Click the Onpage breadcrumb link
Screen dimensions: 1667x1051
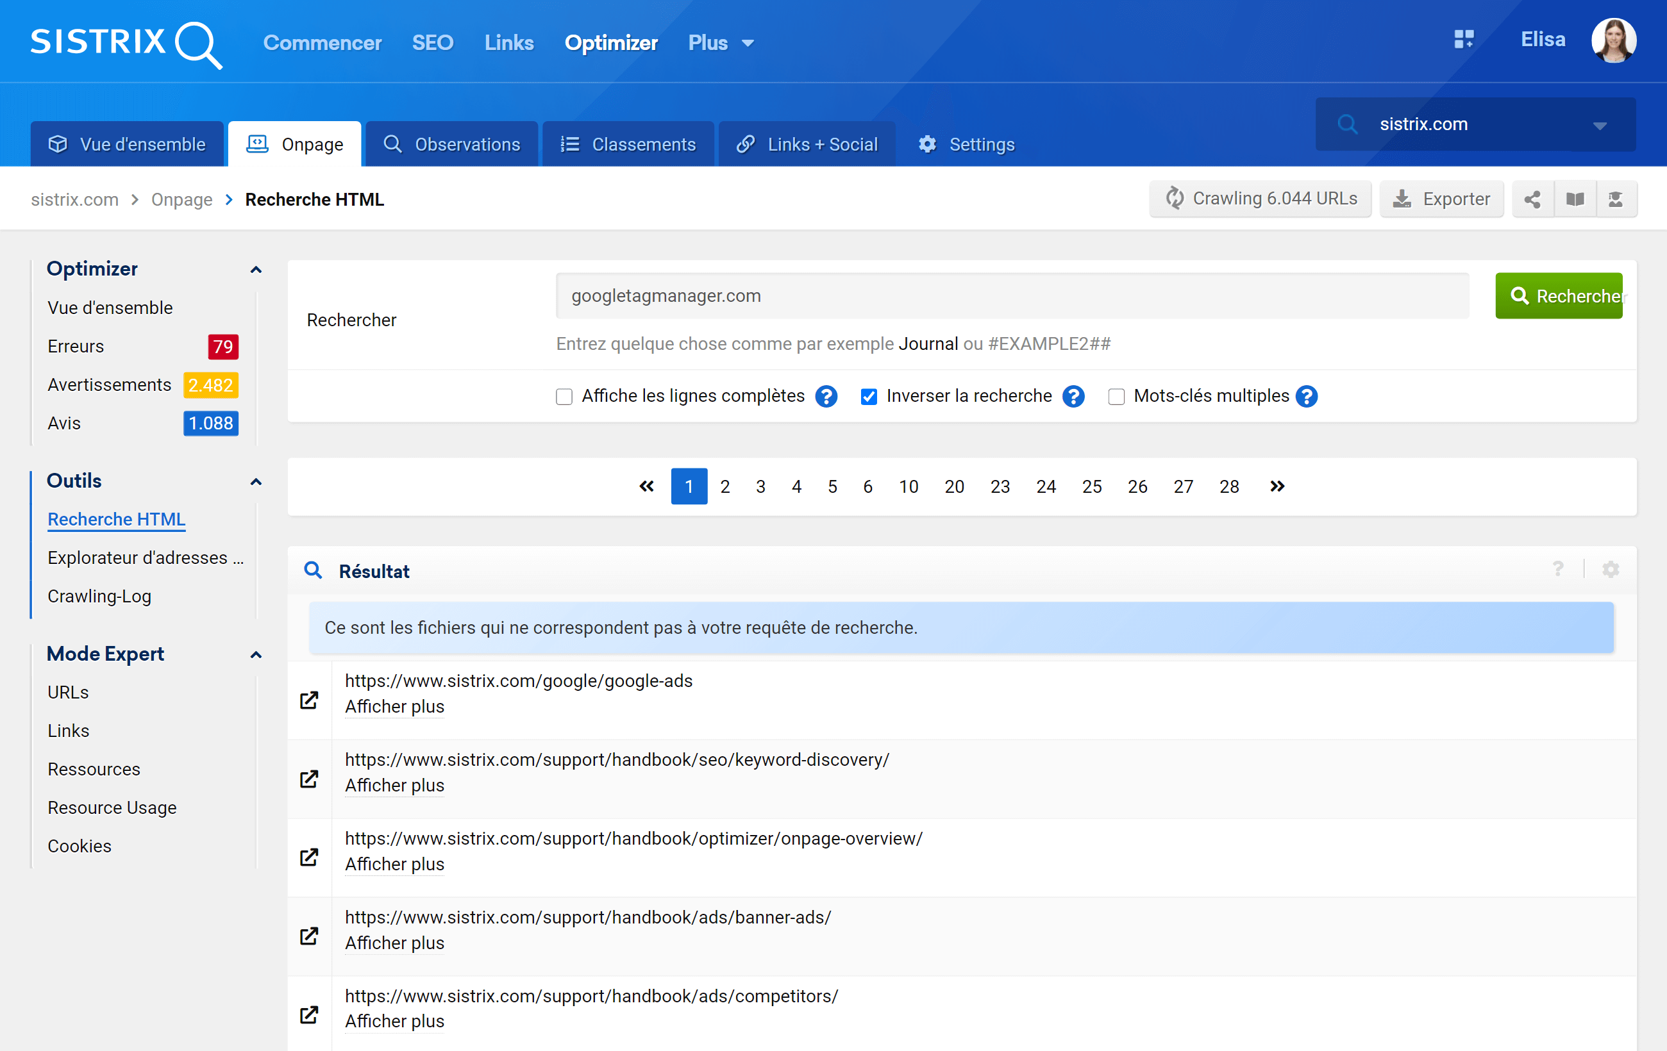click(x=181, y=200)
